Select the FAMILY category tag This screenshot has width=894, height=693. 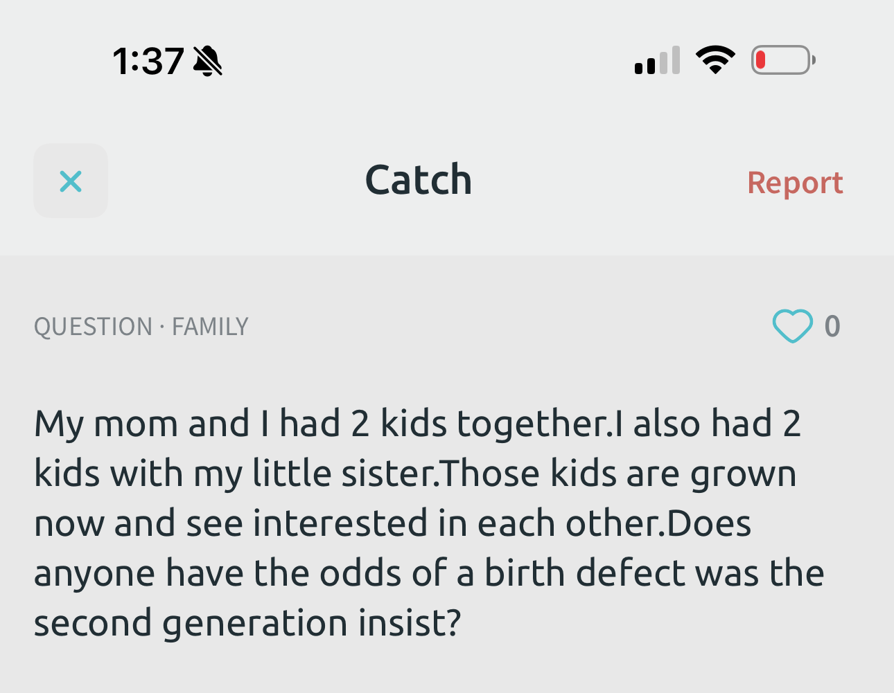210,327
